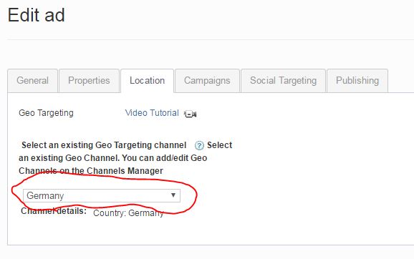
Task: Switch to the Properties tab
Action: (x=89, y=81)
